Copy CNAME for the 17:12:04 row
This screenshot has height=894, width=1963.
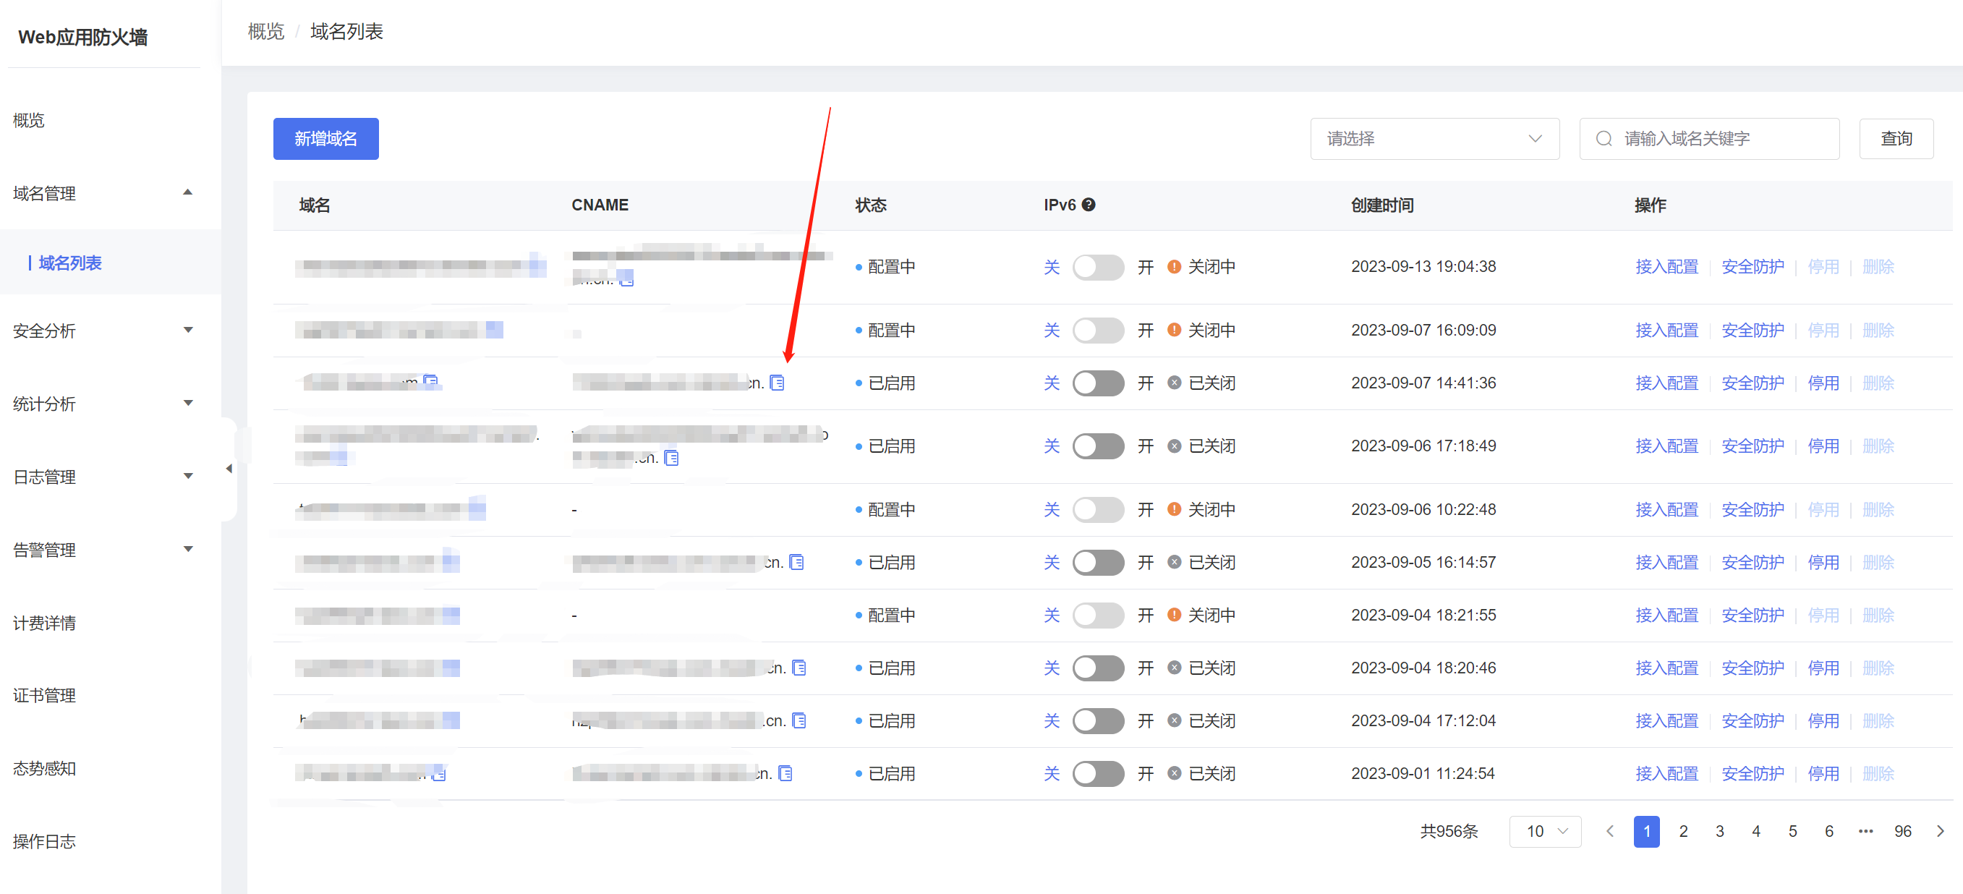click(x=799, y=720)
